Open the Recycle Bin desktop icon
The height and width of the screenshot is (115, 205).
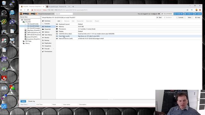(4, 4)
